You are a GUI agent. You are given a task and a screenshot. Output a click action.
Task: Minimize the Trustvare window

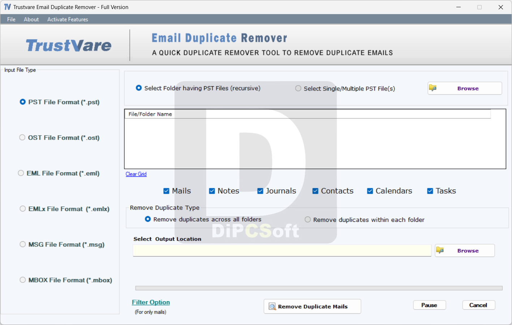pyautogui.click(x=459, y=7)
